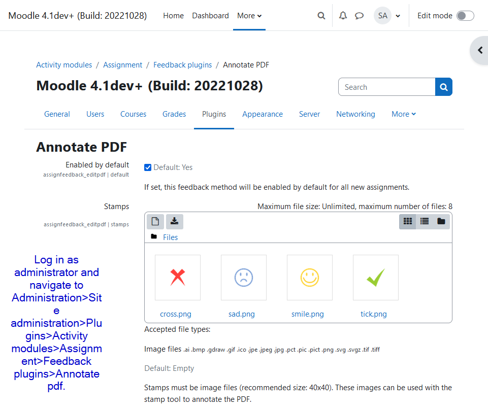Image resolution: width=488 pixels, height=411 pixels.
Task: Click the 'Default: Empty' text
Action: pyautogui.click(x=169, y=368)
